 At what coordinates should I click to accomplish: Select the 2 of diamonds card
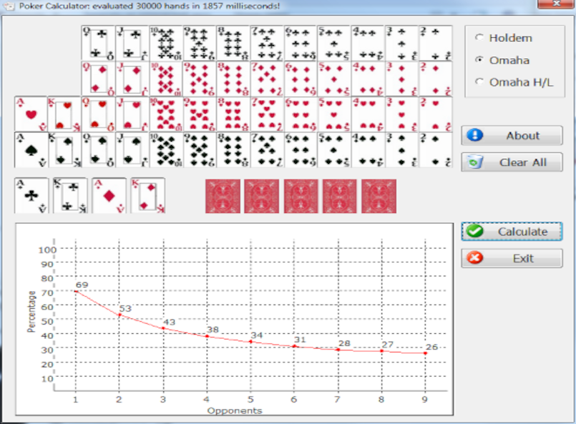coord(435,79)
